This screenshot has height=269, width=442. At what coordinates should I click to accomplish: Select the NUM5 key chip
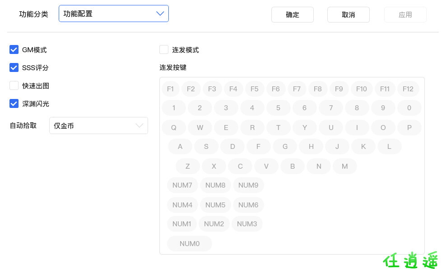point(215,205)
